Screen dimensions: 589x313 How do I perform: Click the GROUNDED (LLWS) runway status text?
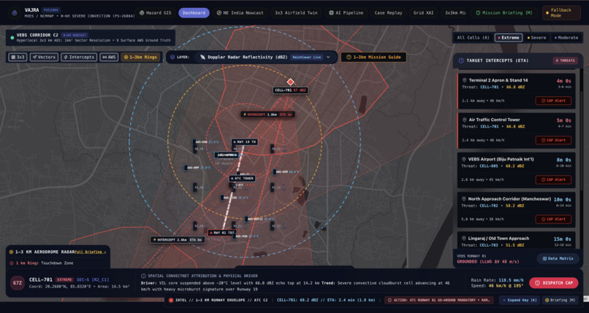[487, 261]
